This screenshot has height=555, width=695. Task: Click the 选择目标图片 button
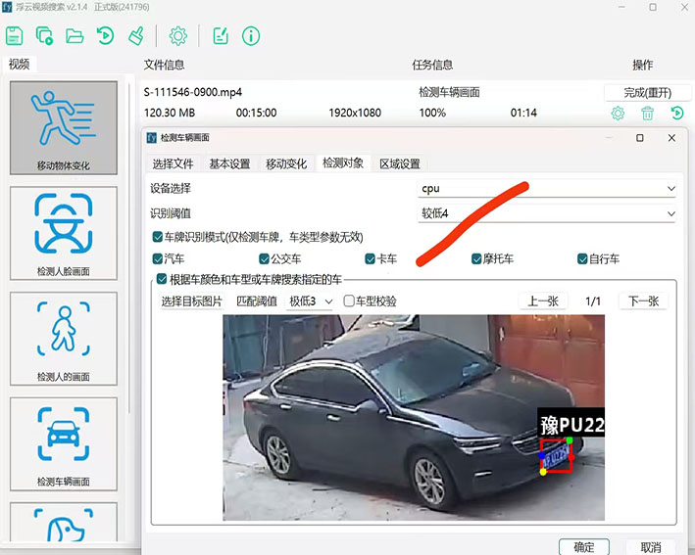coord(192,301)
